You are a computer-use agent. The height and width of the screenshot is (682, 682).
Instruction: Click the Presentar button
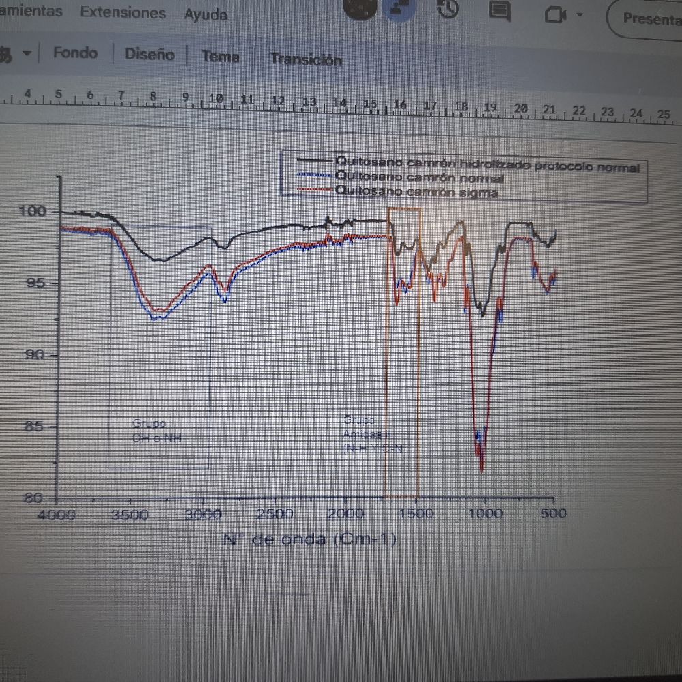(648, 18)
